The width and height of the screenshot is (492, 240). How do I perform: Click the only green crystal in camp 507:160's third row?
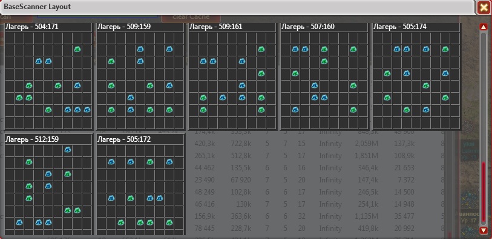pyautogui.click(x=324, y=61)
